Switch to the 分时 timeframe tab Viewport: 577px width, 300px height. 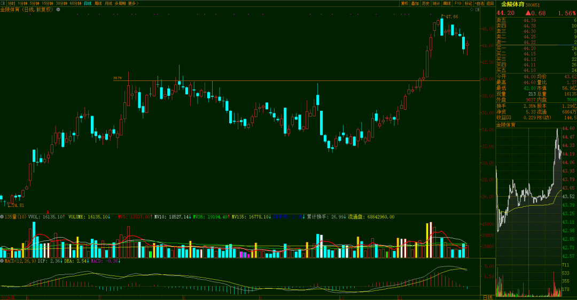point(11,3)
